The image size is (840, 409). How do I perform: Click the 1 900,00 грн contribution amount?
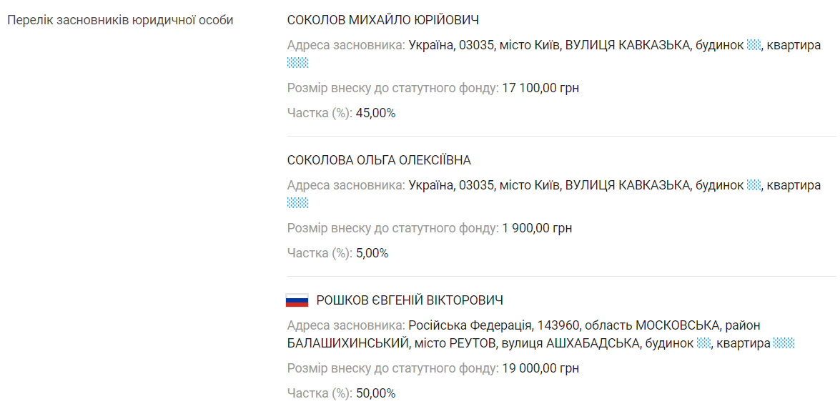pos(537,229)
